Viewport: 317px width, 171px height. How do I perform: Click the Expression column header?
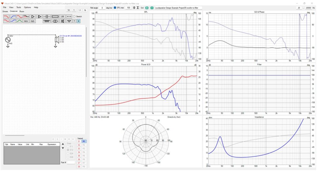click(52, 144)
